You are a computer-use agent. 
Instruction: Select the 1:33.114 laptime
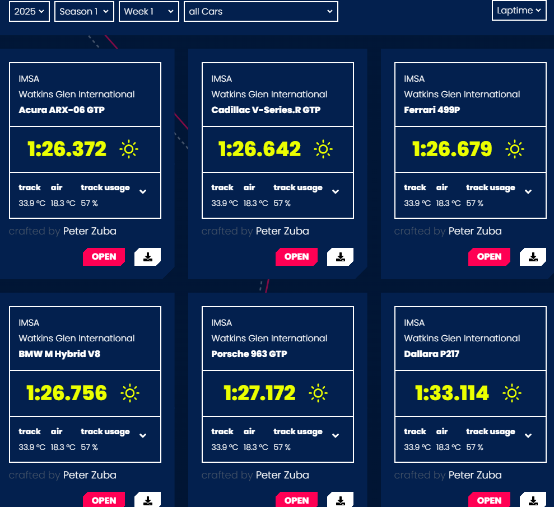[x=452, y=393]
